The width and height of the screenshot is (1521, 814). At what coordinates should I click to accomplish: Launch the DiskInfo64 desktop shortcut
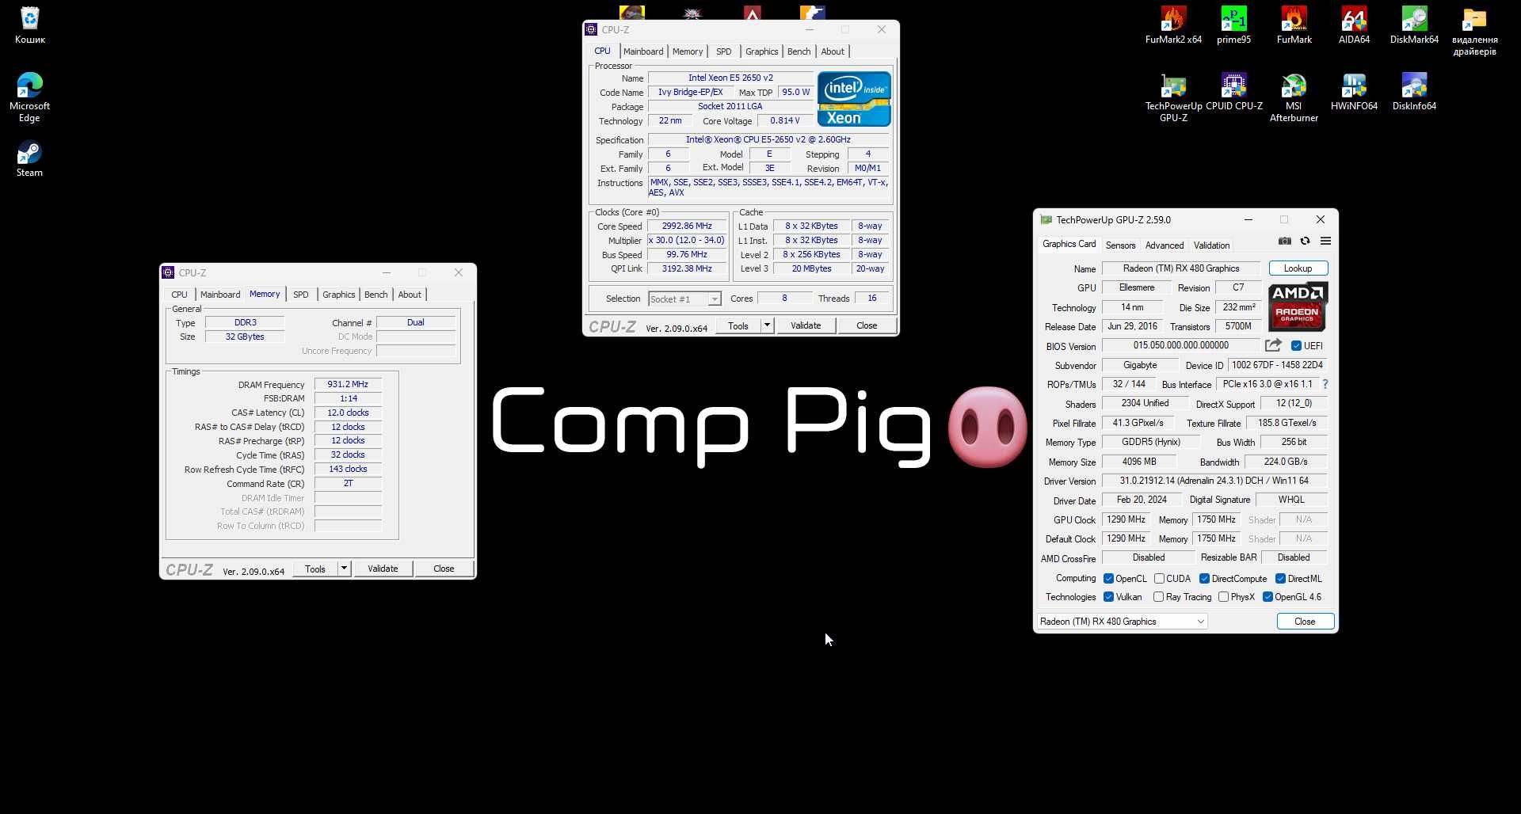click(x=1414, y=92)
